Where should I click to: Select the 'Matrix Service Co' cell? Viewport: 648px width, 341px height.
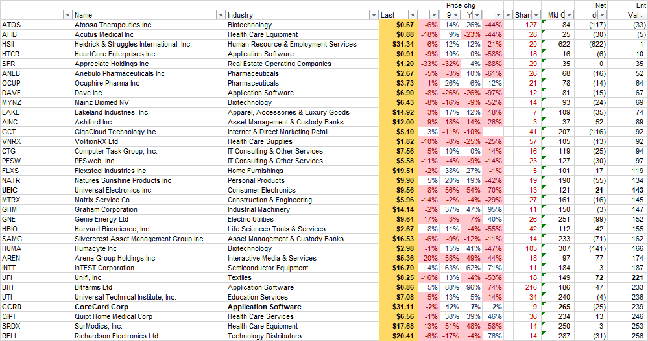(149, 200)
